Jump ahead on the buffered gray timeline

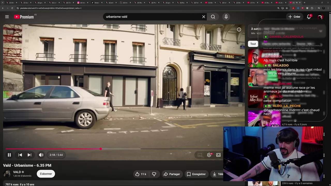click(121, 149)
